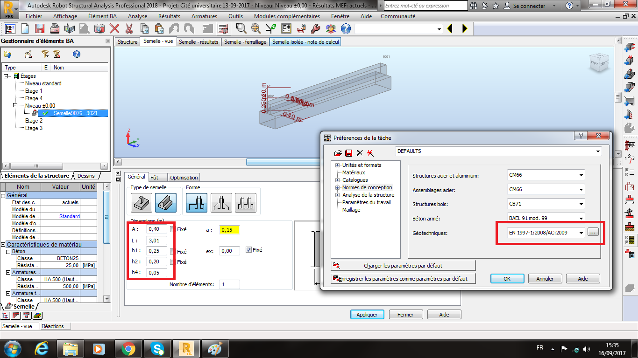This screenshot has height=358, width=638.
Task: Click the yellow highlighted a value field
Action: click(x=230, y=230)
